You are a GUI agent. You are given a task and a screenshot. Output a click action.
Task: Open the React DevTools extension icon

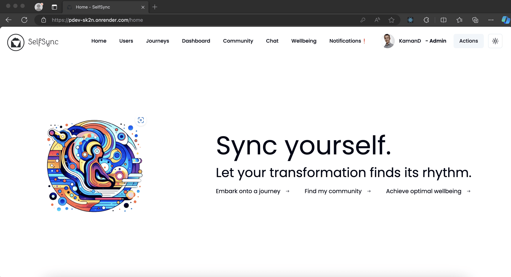[410, 20]
